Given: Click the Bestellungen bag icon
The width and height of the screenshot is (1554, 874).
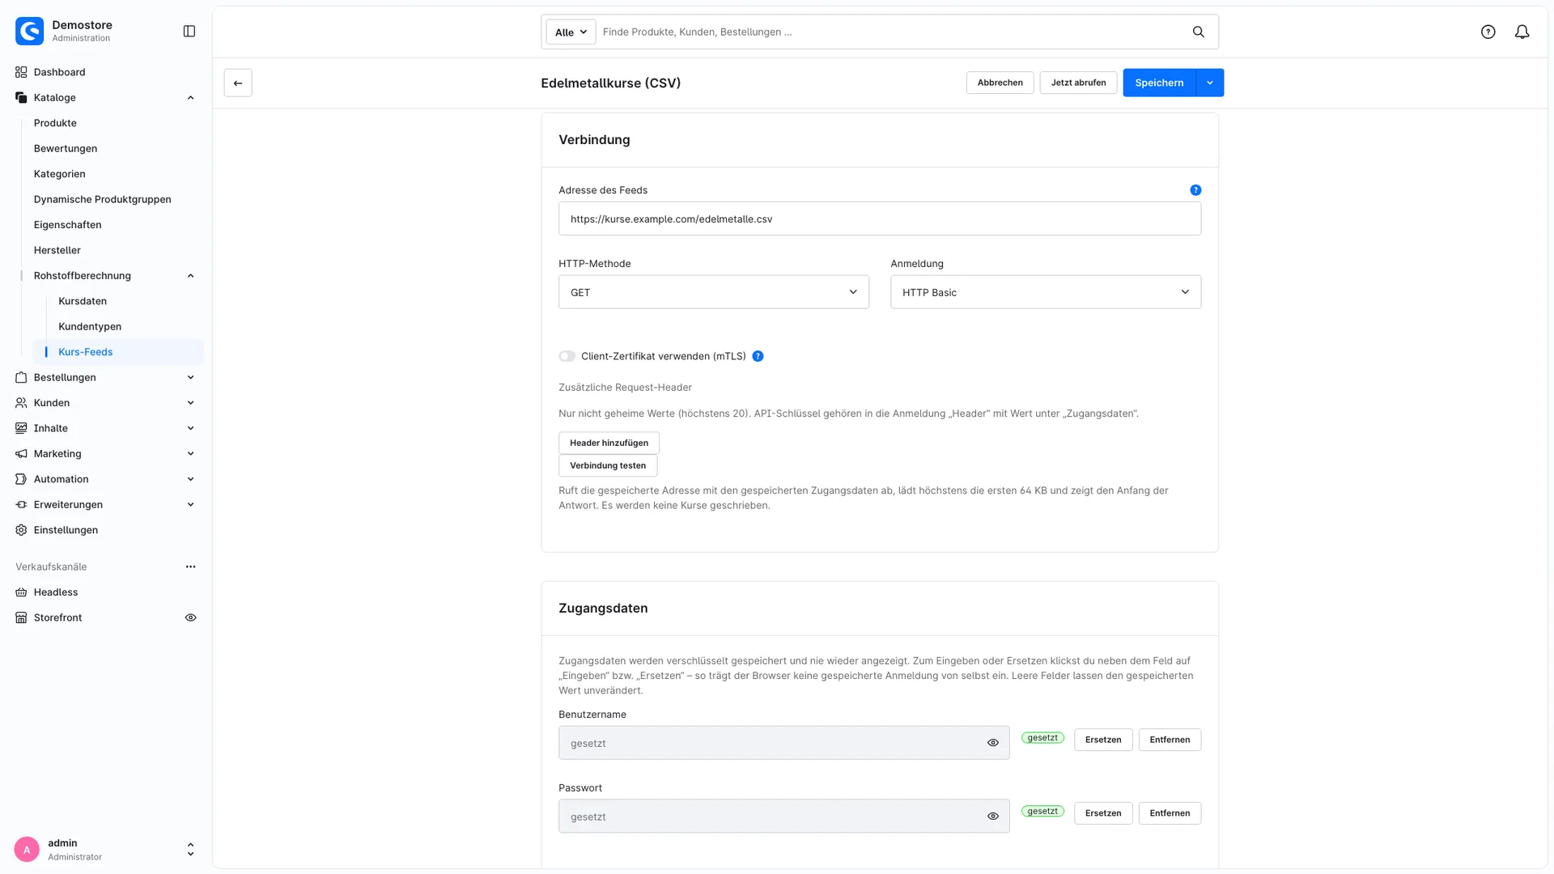Looking at the screenshot, I should click(x=21, y=377).
